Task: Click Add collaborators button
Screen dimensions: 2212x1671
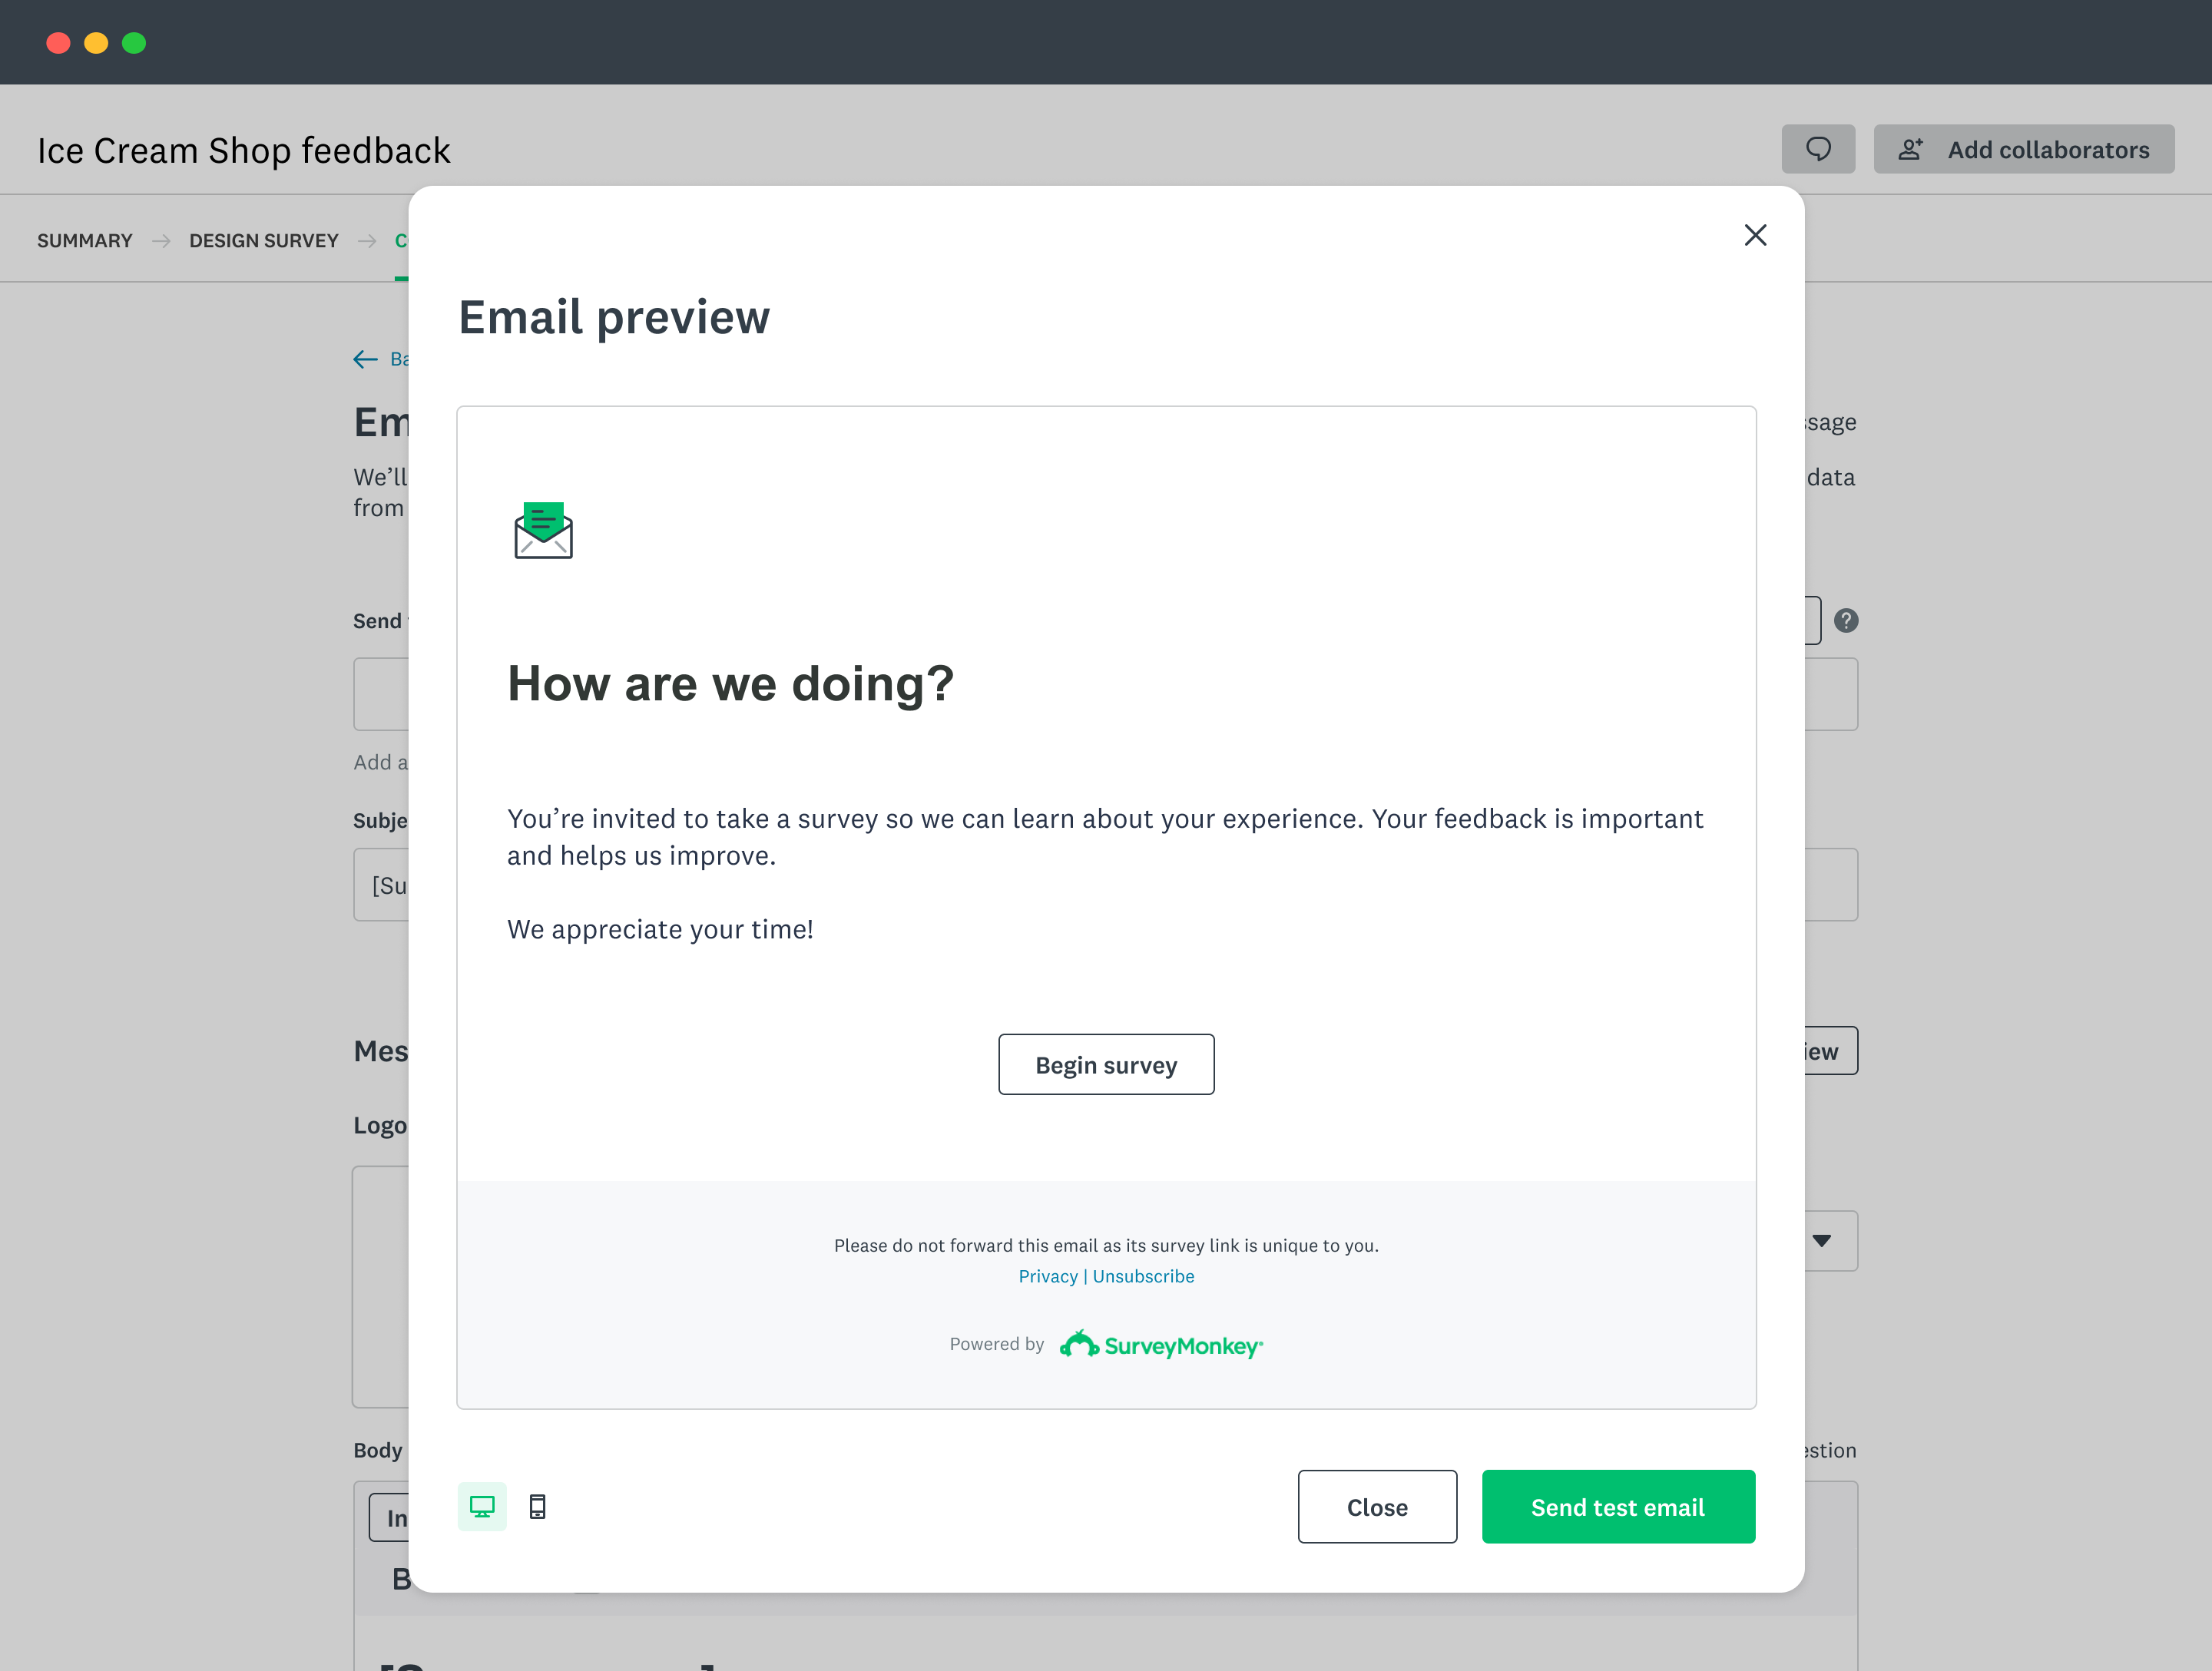Action: click(x=2023, y=149)
